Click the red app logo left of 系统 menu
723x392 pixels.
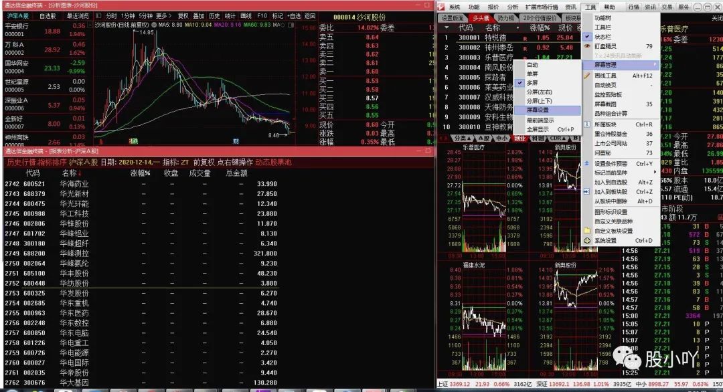coord(441,7)
